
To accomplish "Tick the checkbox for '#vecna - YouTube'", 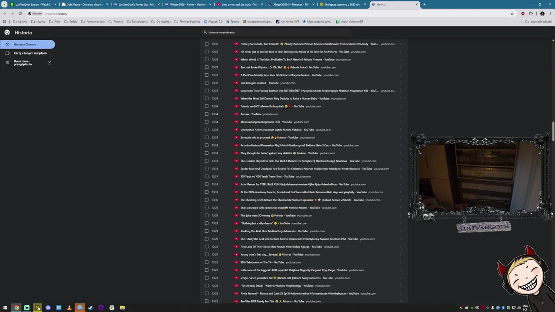I will [x=206, y=114].
